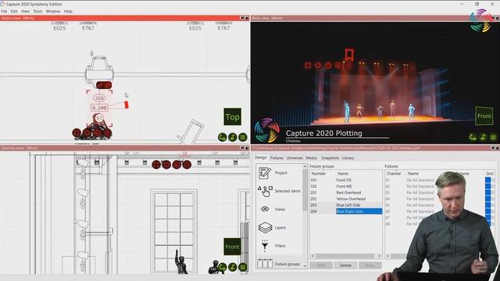Click the greyed Add button under Fixture groups
This screenshot has width=500, height=281.
tap(321, 265)
